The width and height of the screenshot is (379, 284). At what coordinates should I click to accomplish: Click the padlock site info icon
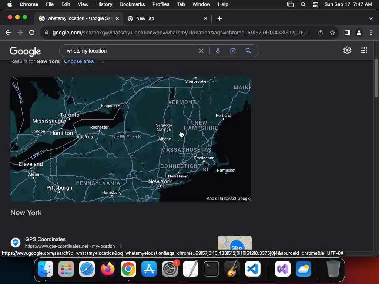point(47,33)
